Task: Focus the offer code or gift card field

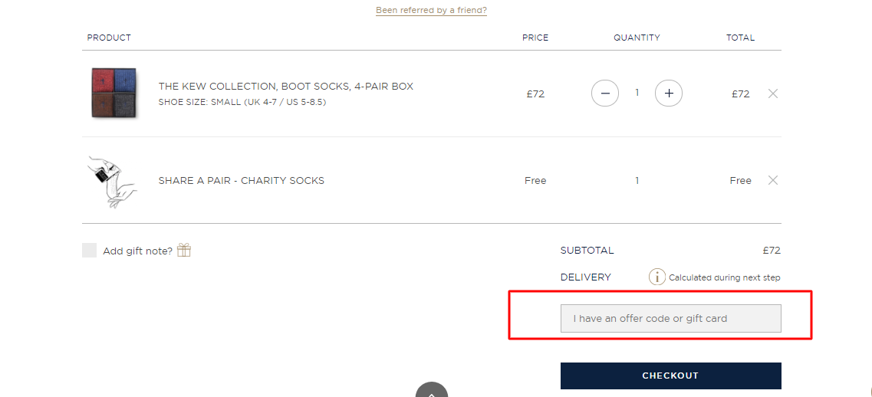Action: [x=671, y=319]
